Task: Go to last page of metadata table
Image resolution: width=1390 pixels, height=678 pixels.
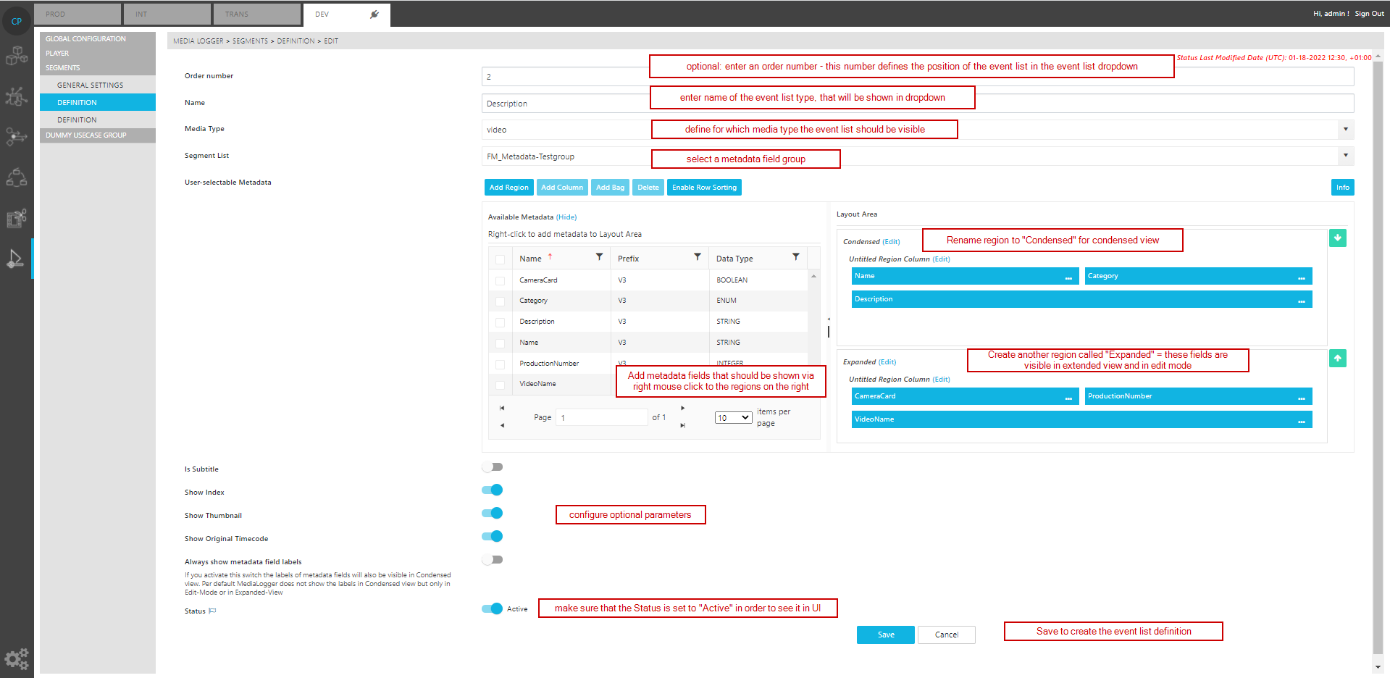Action: tap(682, 426)
